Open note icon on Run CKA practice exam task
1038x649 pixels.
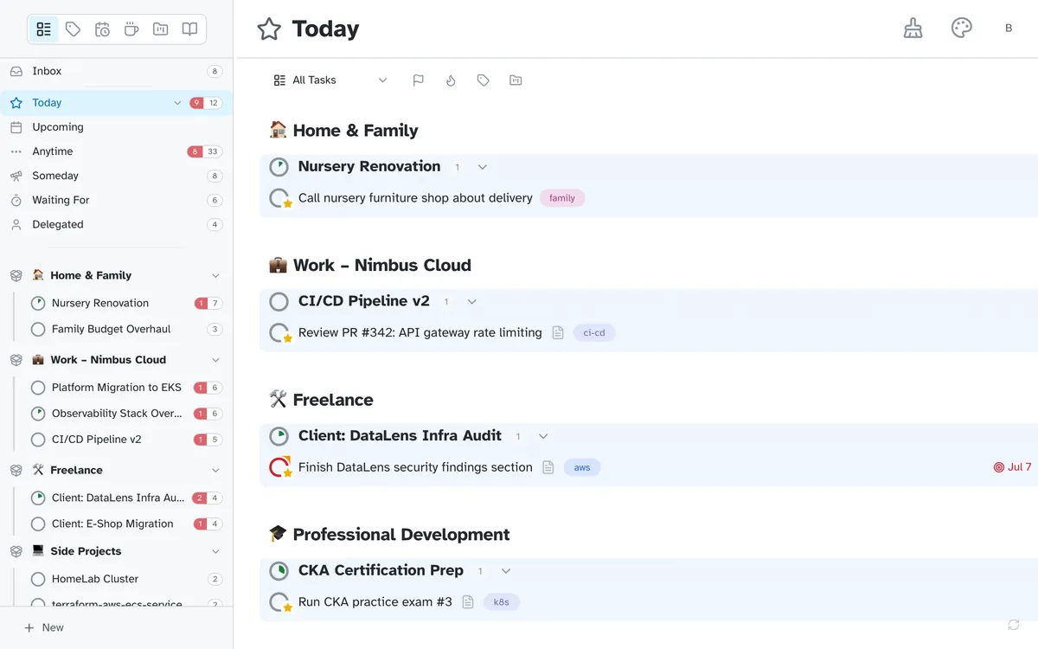click(468, 602)
